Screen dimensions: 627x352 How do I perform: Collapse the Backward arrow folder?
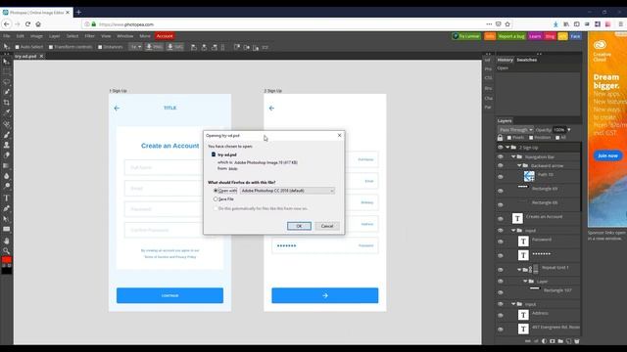coord(519,165)
